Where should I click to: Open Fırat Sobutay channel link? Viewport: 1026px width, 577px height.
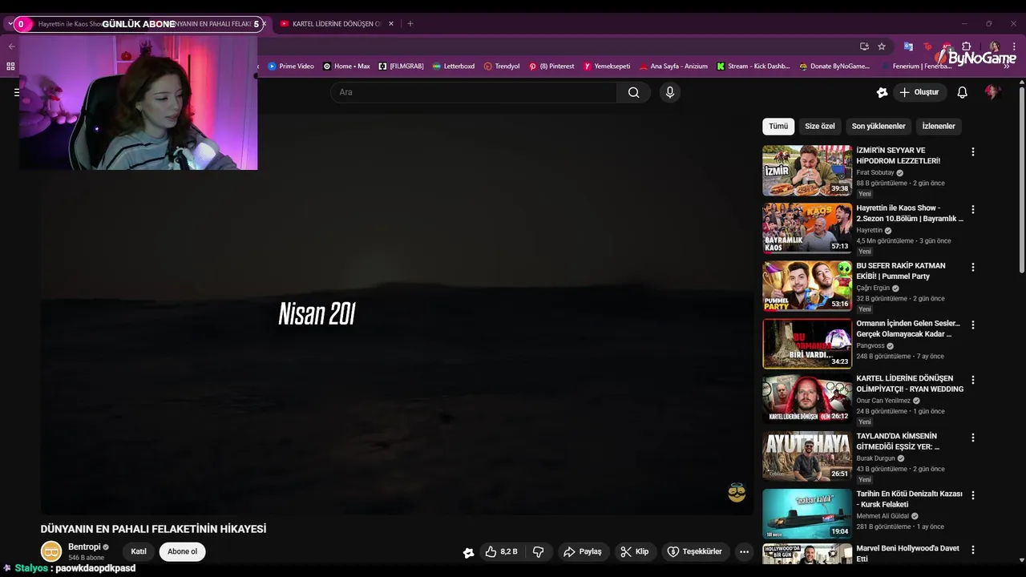point(875,172)
